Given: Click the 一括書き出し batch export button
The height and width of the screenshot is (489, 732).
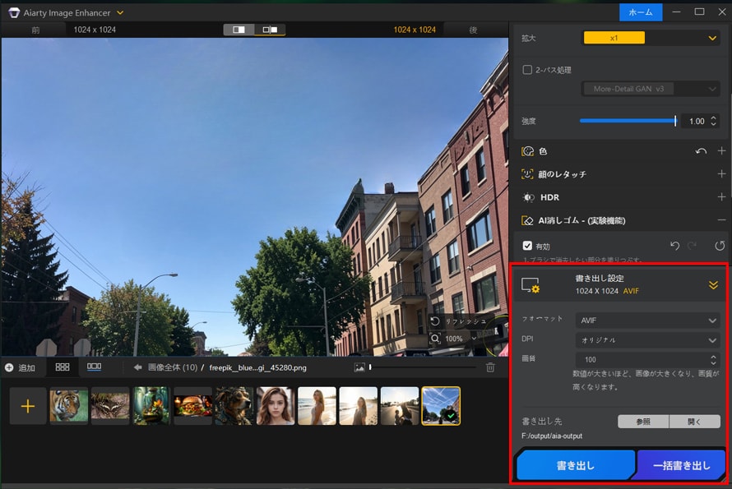Looking at the screenshot, I should 680,464.
